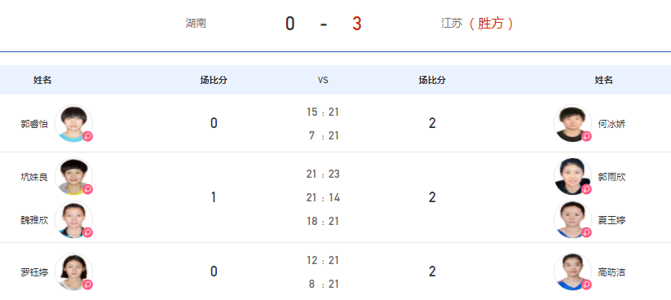The image size is (671, 300).
Task: Click the badge icon on 郭睿怡's avatar
Action: tap(88, 136)
